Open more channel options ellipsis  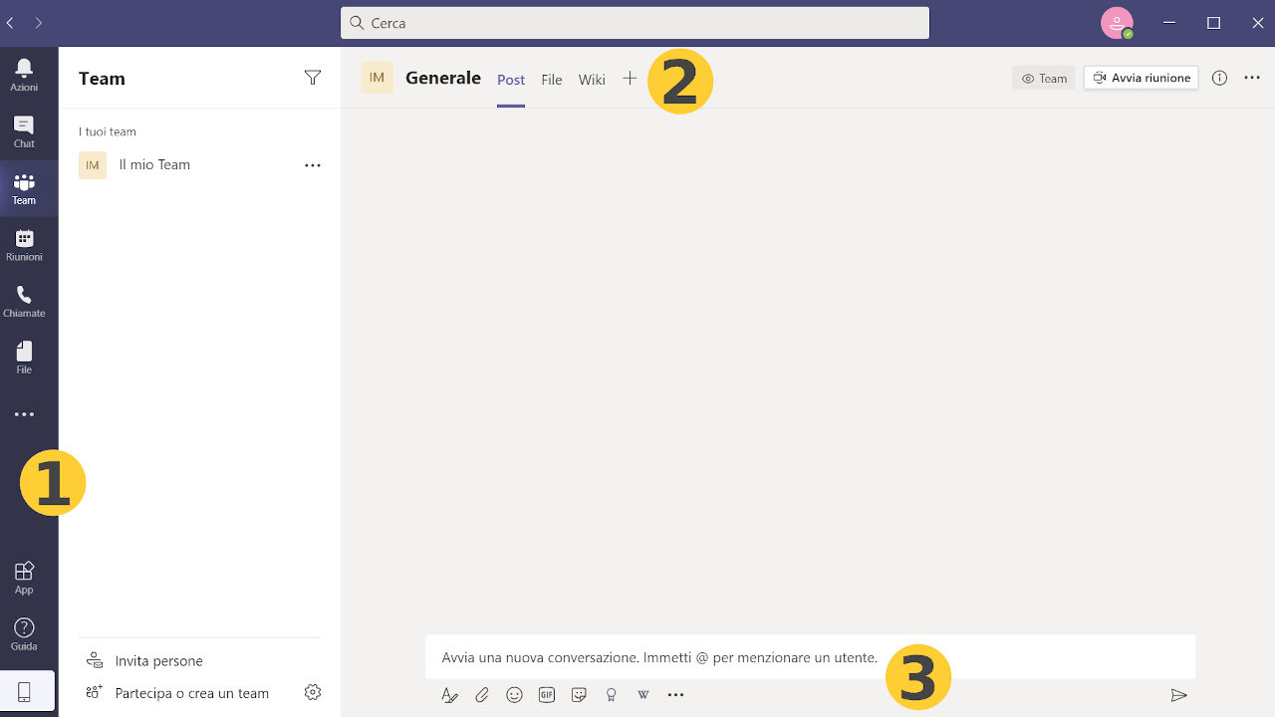[1252, 78]
